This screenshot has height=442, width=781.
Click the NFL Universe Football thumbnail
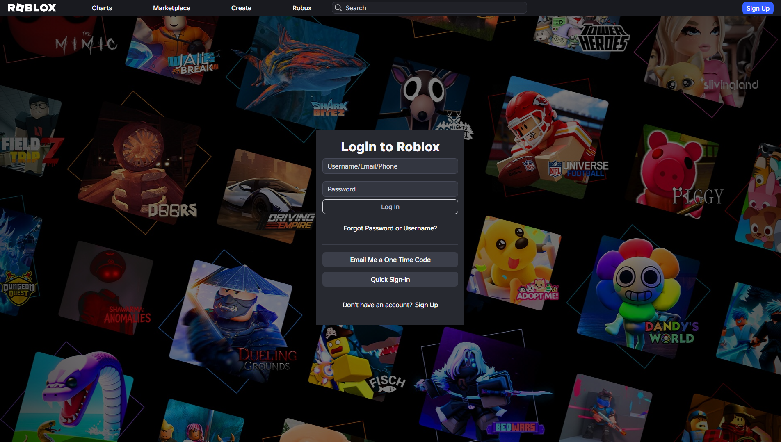click(x=548, y=137)
